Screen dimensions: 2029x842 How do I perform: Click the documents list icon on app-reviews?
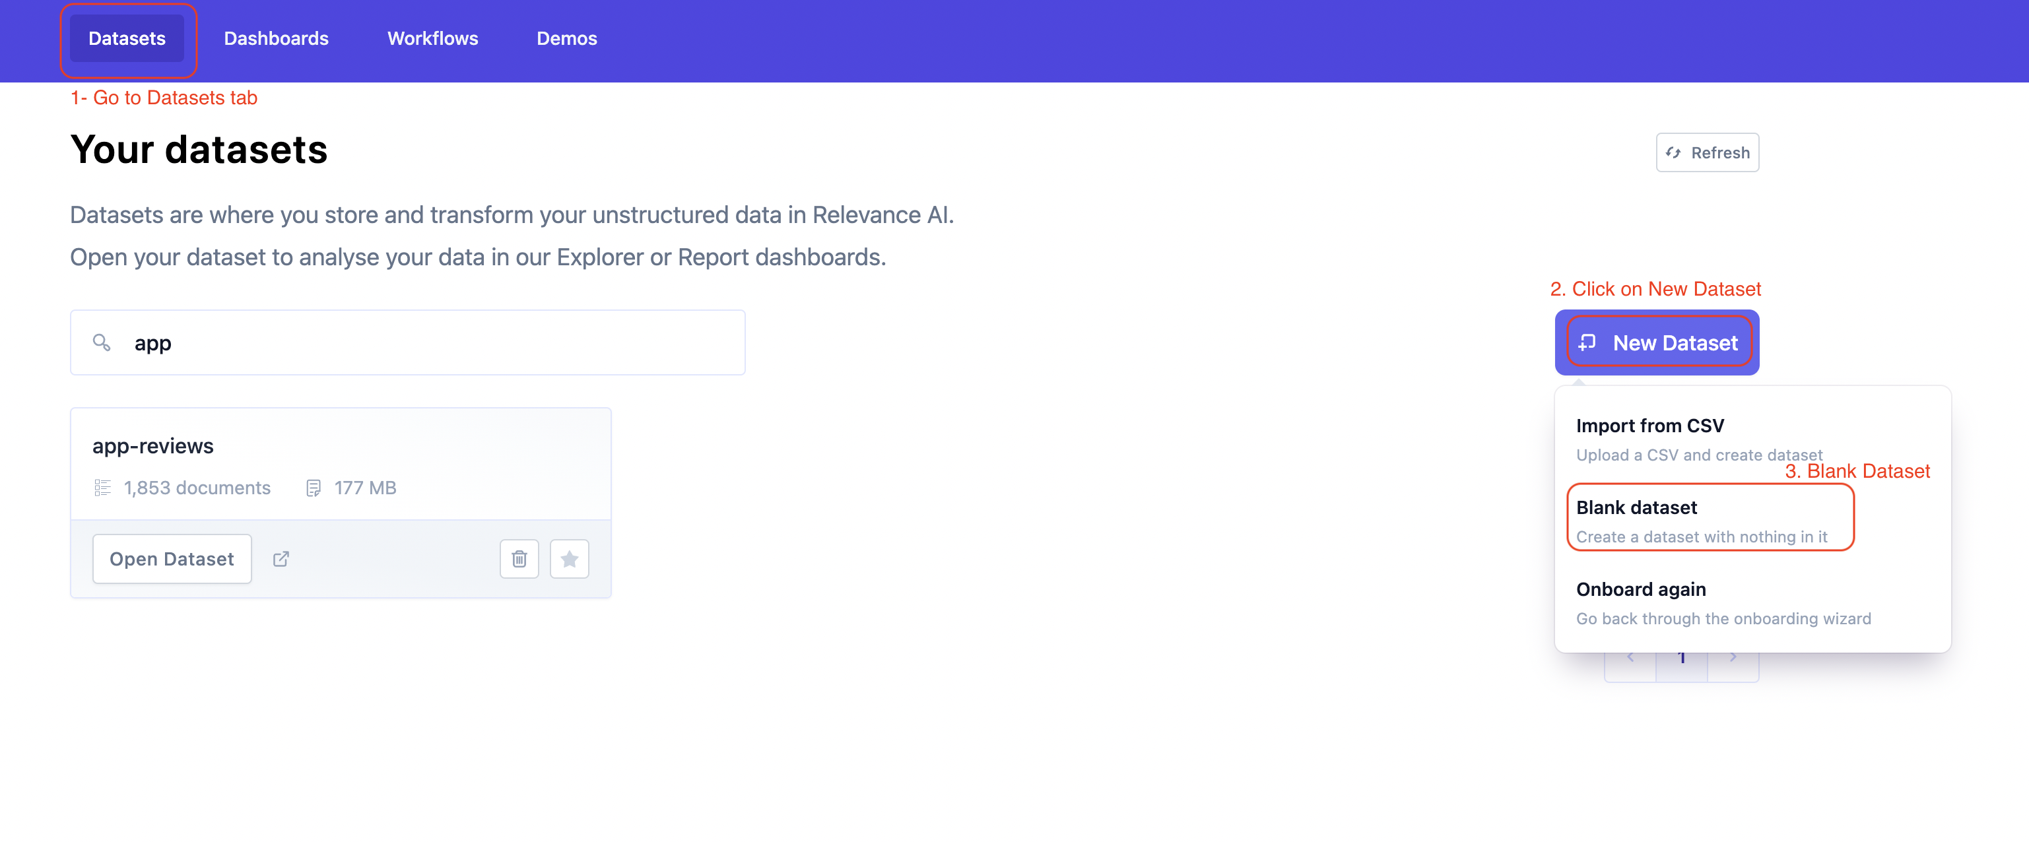click(x=102, y=488)
